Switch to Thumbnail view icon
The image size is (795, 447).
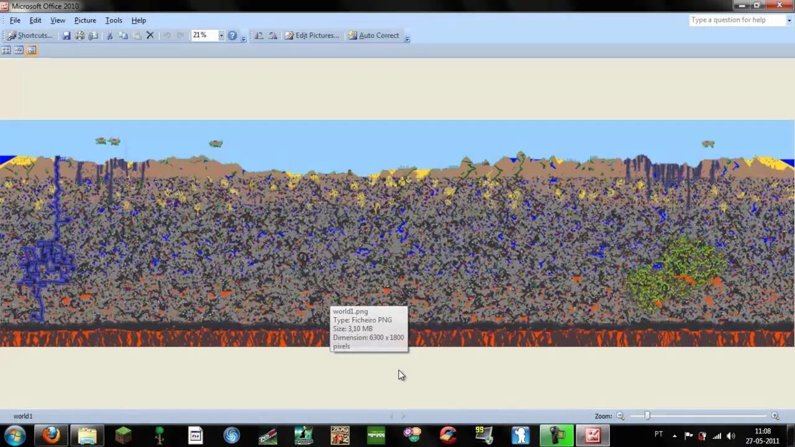tap(6, 50)
